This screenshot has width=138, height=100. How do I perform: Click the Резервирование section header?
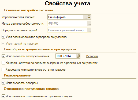point(17,75)
